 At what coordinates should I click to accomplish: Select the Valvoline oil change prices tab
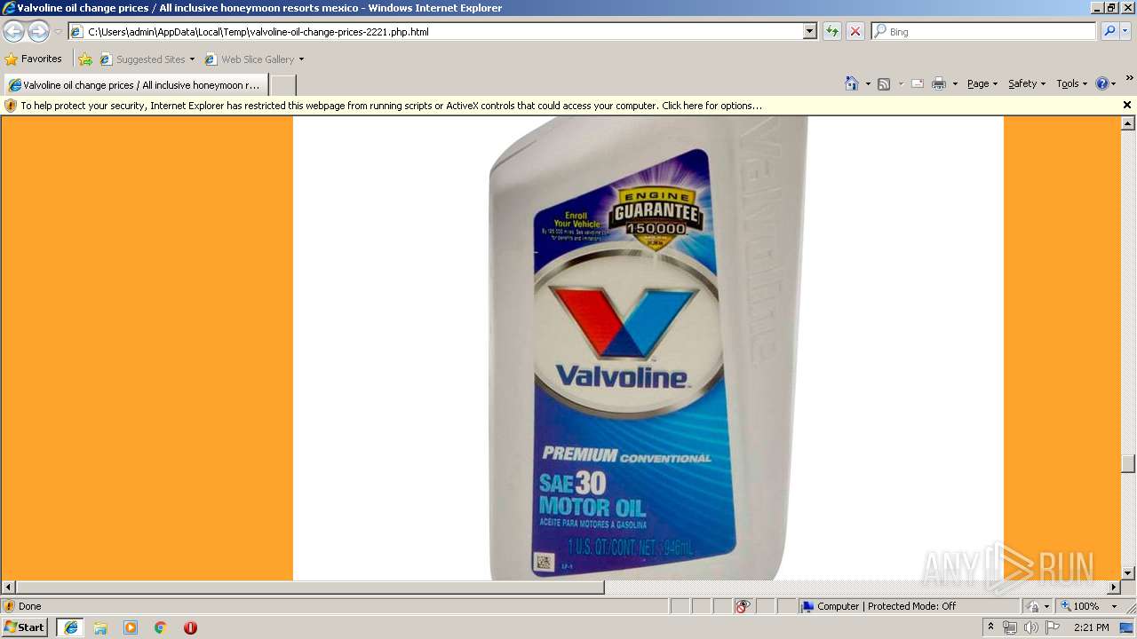click(x=135, y=85)
